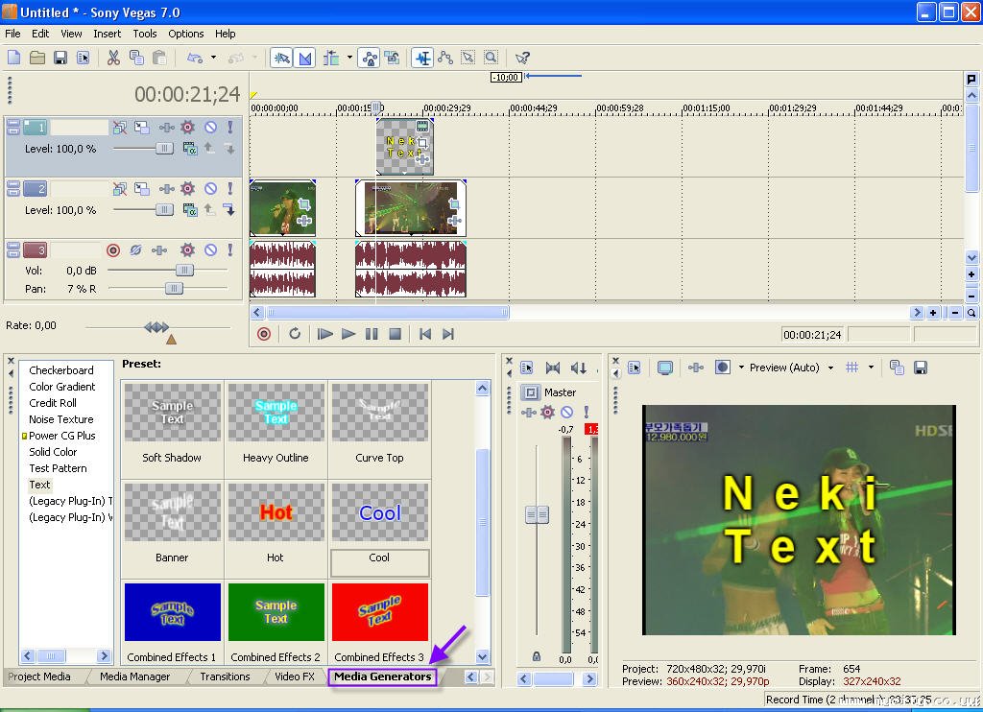Arm track 3 for recording

tap(113, 250)
